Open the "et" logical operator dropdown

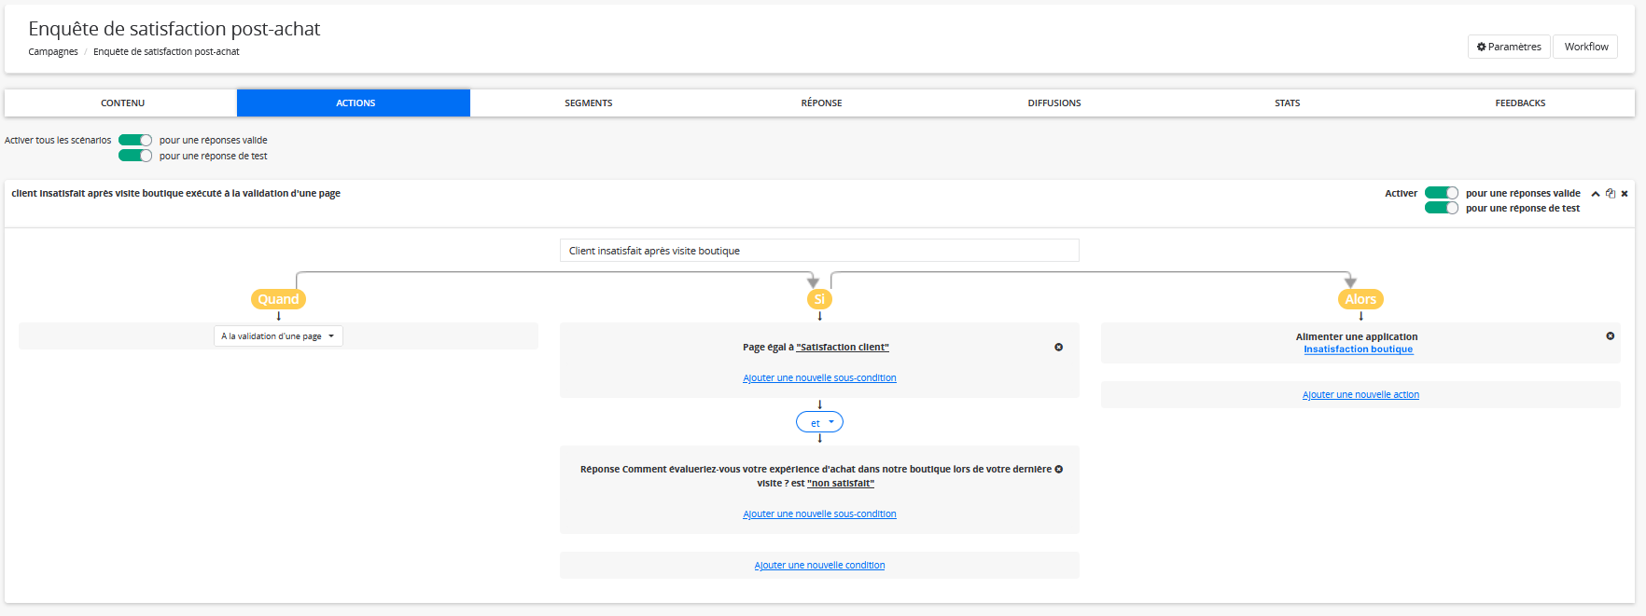[819, 423]
